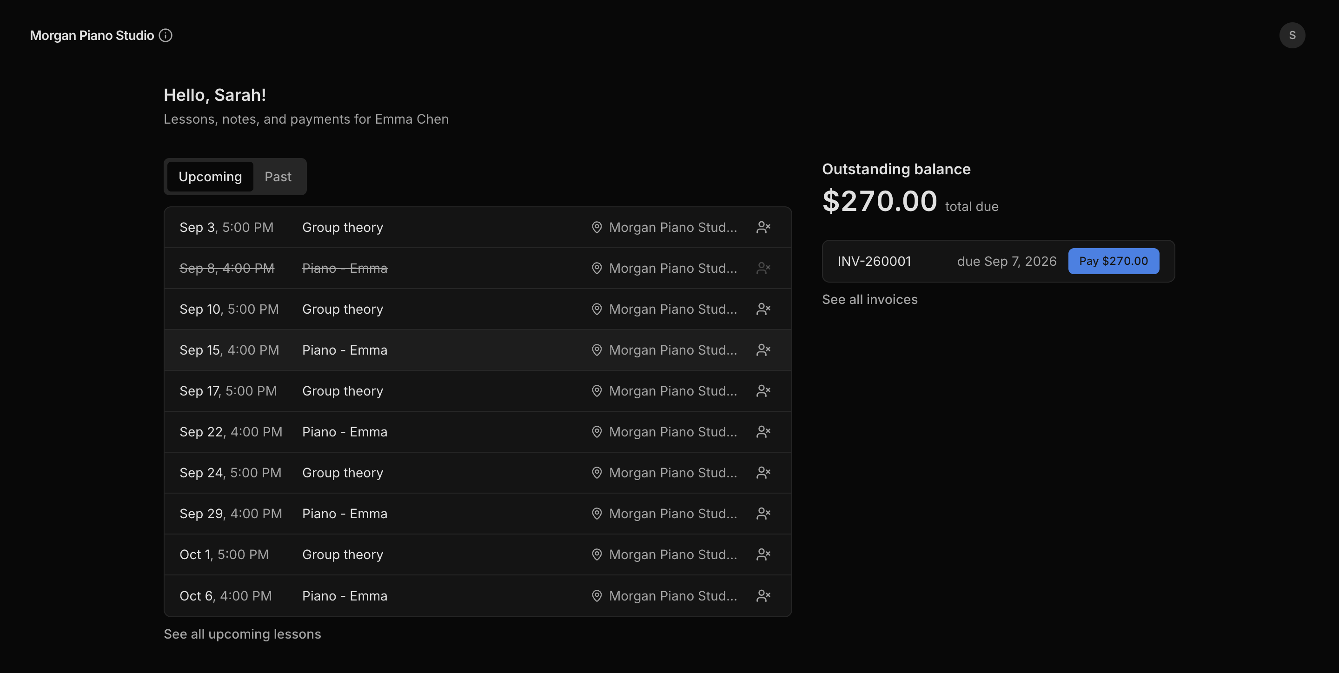Select the cancelled Sep 8 Piano lesson

point(477,268)
